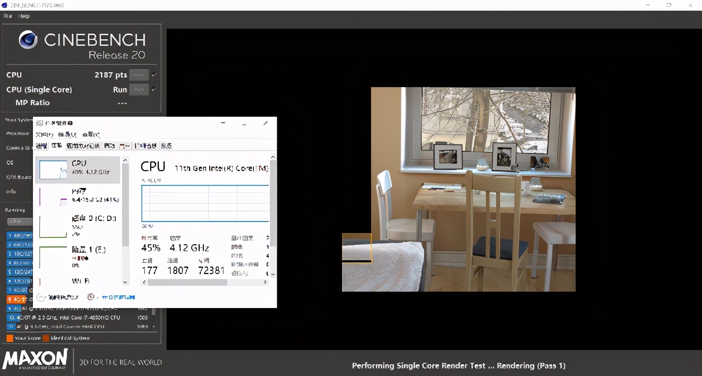This screenshot has width=702, height=376.
Task: Click the Resource Monitor icon in Task Manager
Action: [x=91, y=297]
